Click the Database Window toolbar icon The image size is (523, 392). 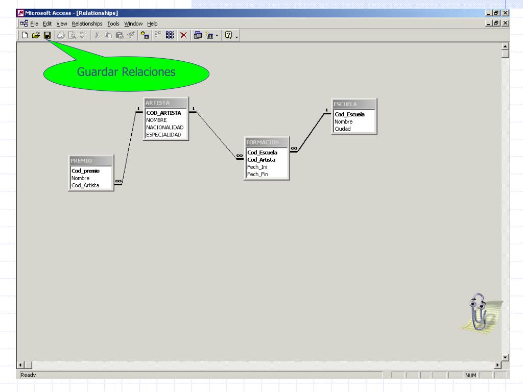coord(198,35)
